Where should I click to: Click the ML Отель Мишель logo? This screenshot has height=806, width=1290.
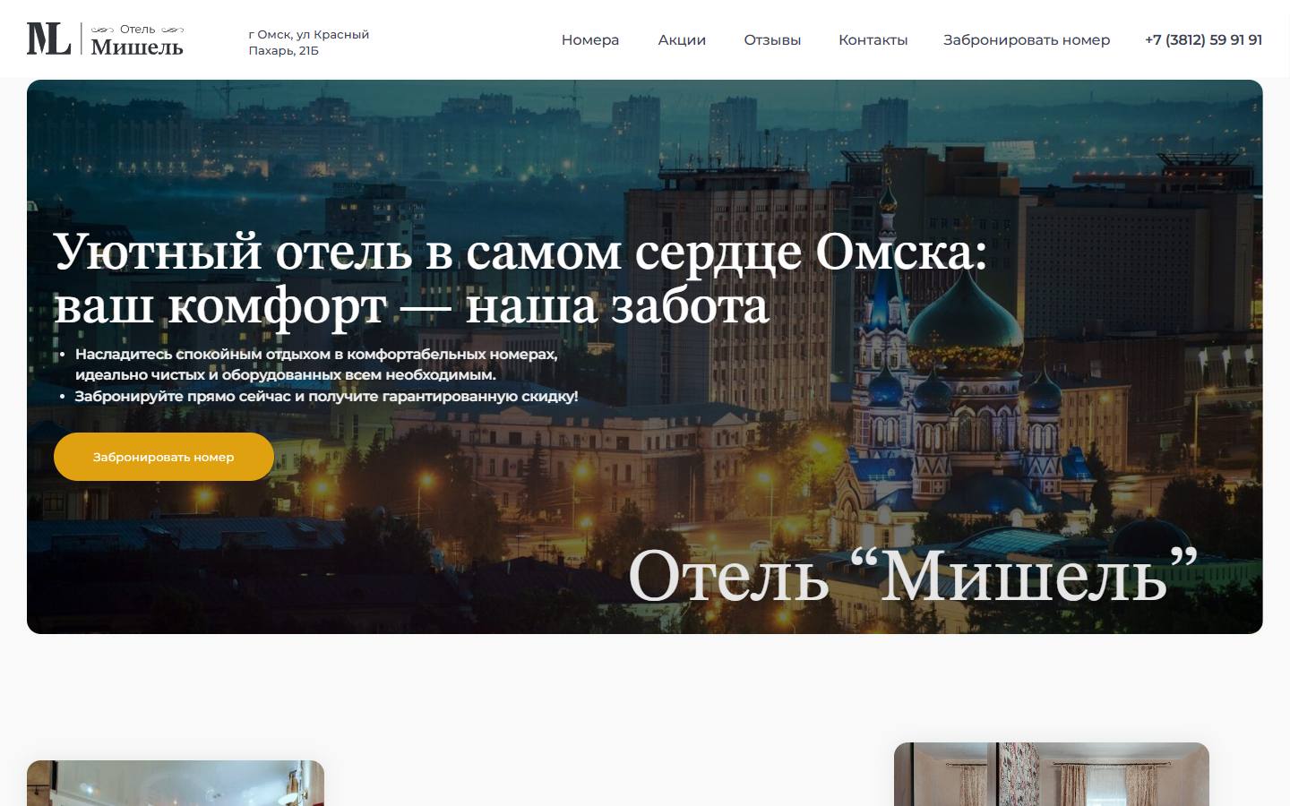pos(105,39)
